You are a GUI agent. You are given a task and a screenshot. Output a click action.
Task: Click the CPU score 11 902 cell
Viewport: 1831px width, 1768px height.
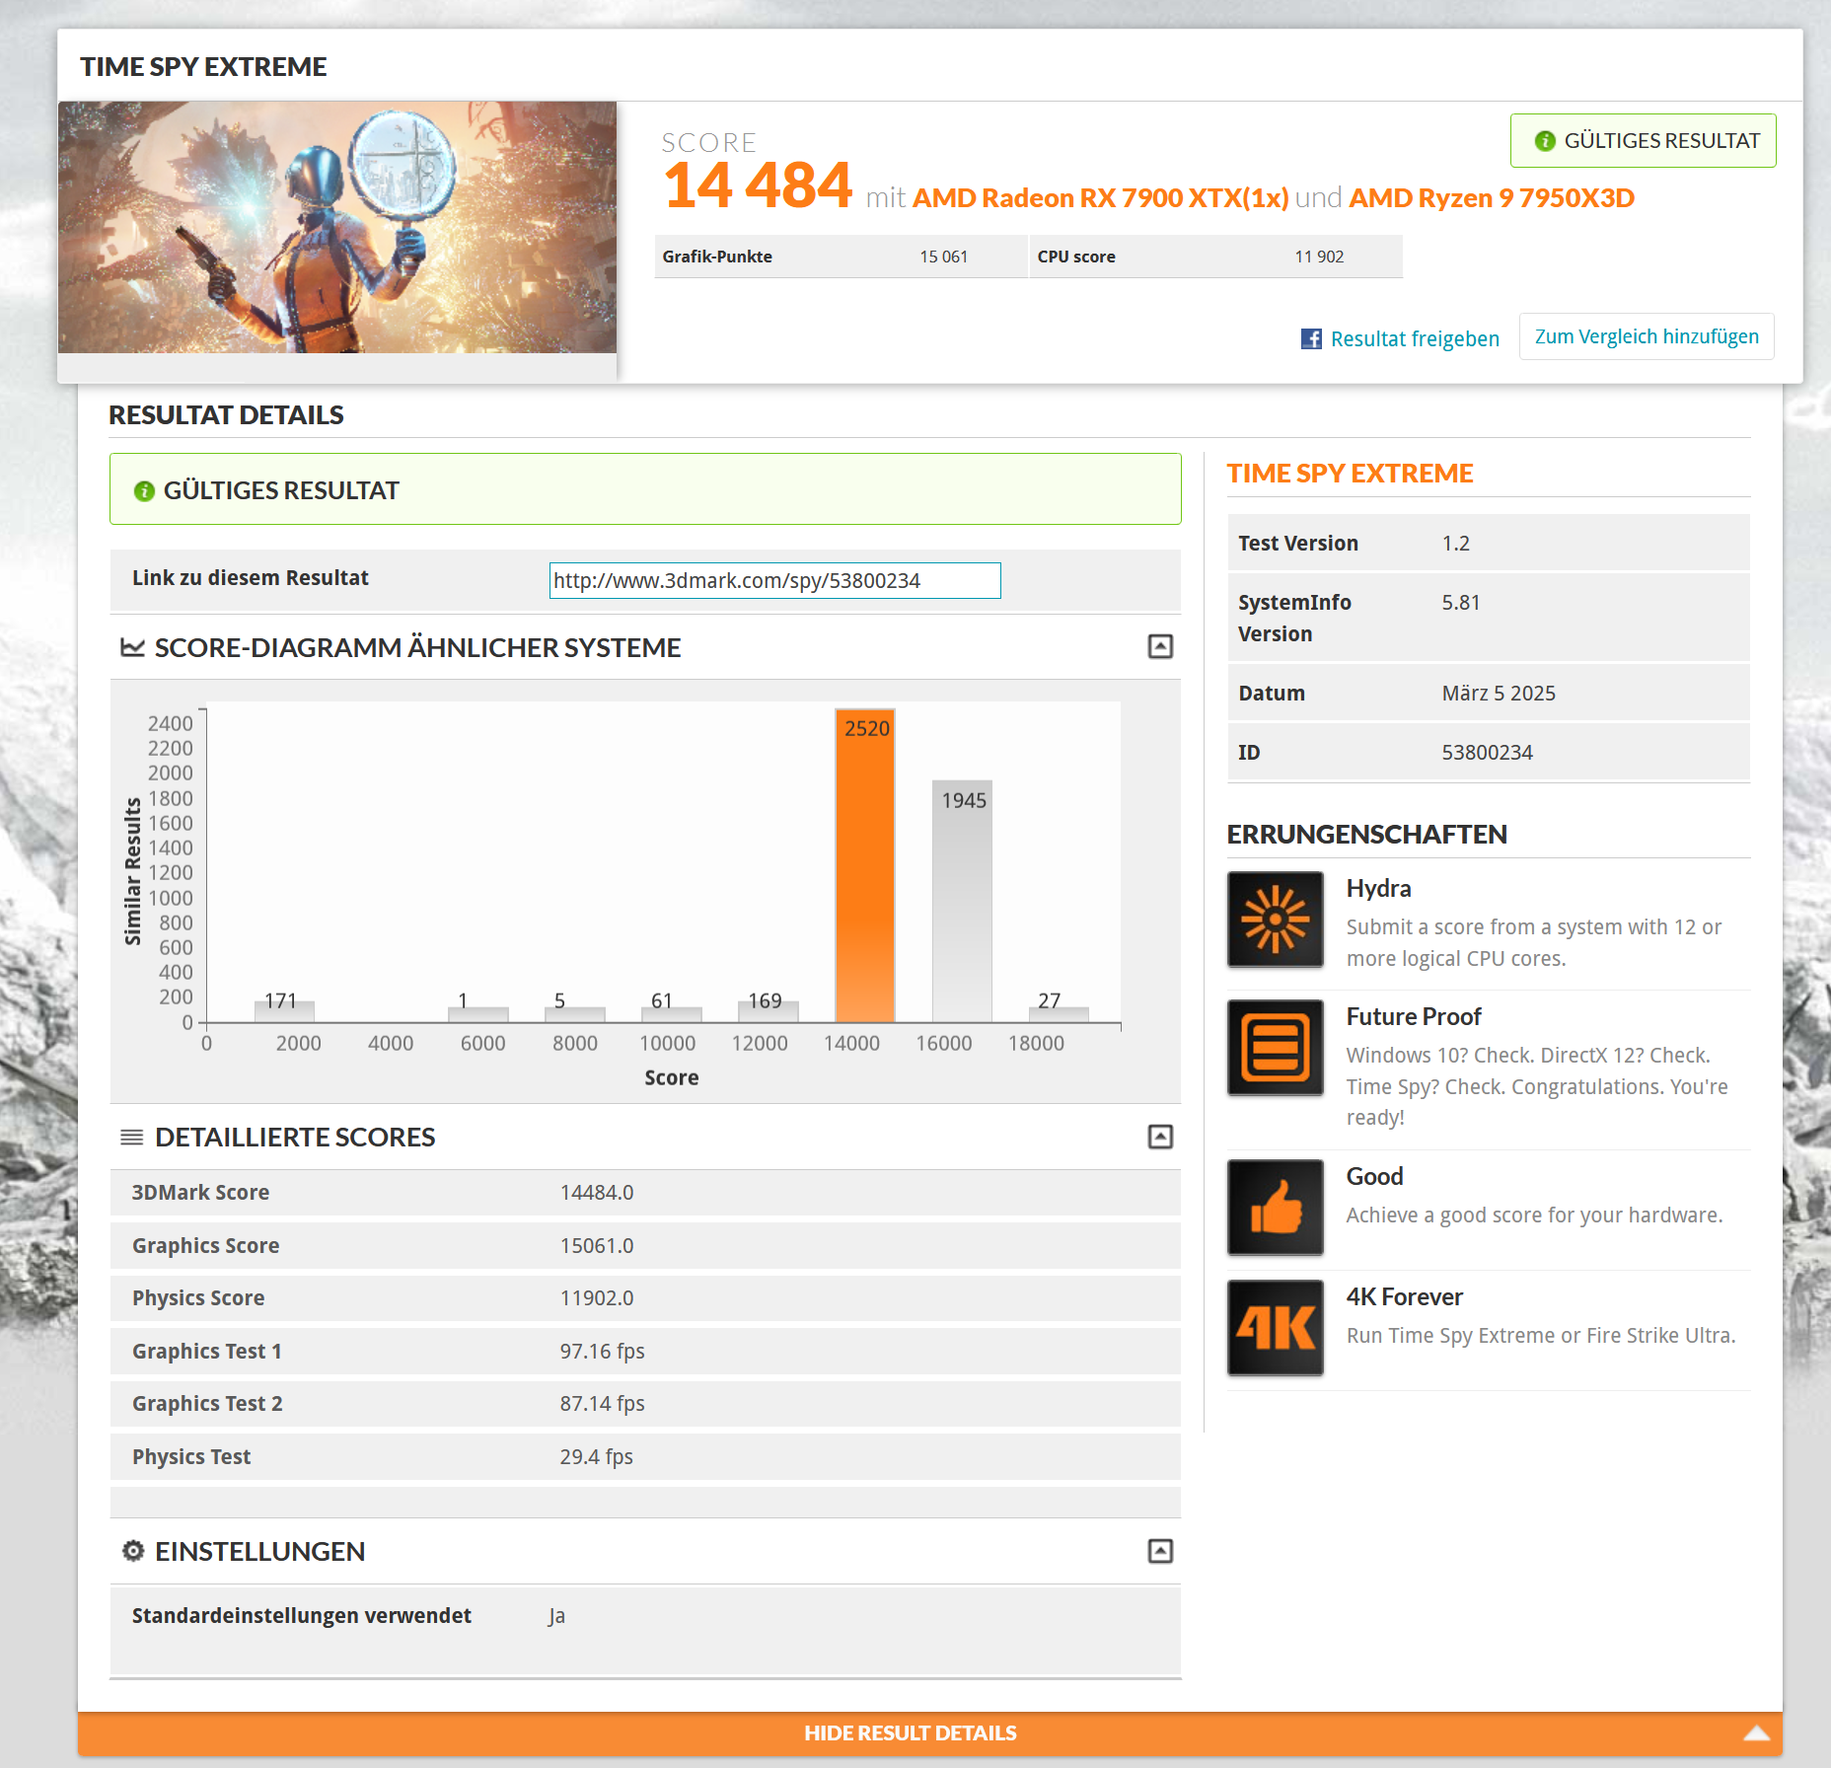pos(1216,257)
